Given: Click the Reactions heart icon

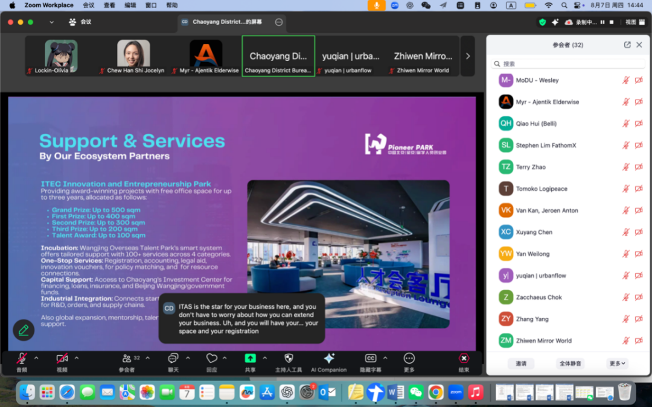Looking at the screenshot, I should coord(211,358).
